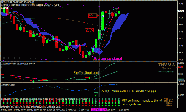Select the M30 fast row label
This screenshot has width=186, height=112.
coord(168,101)
